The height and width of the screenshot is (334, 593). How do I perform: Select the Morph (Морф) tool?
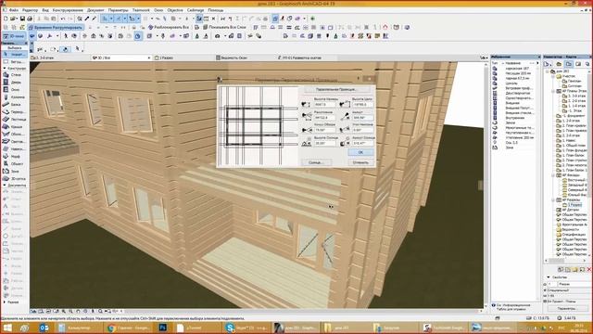(x=14, y=157)
